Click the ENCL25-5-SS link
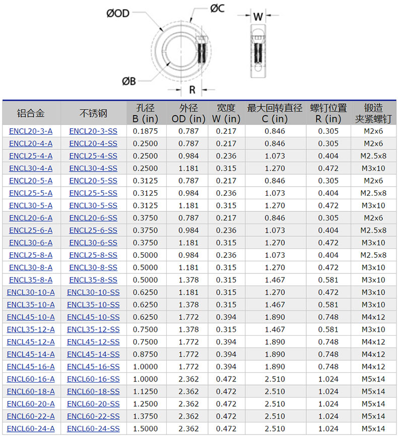Image resolution: width=398 pixels, height=437 pixels. 93,193
